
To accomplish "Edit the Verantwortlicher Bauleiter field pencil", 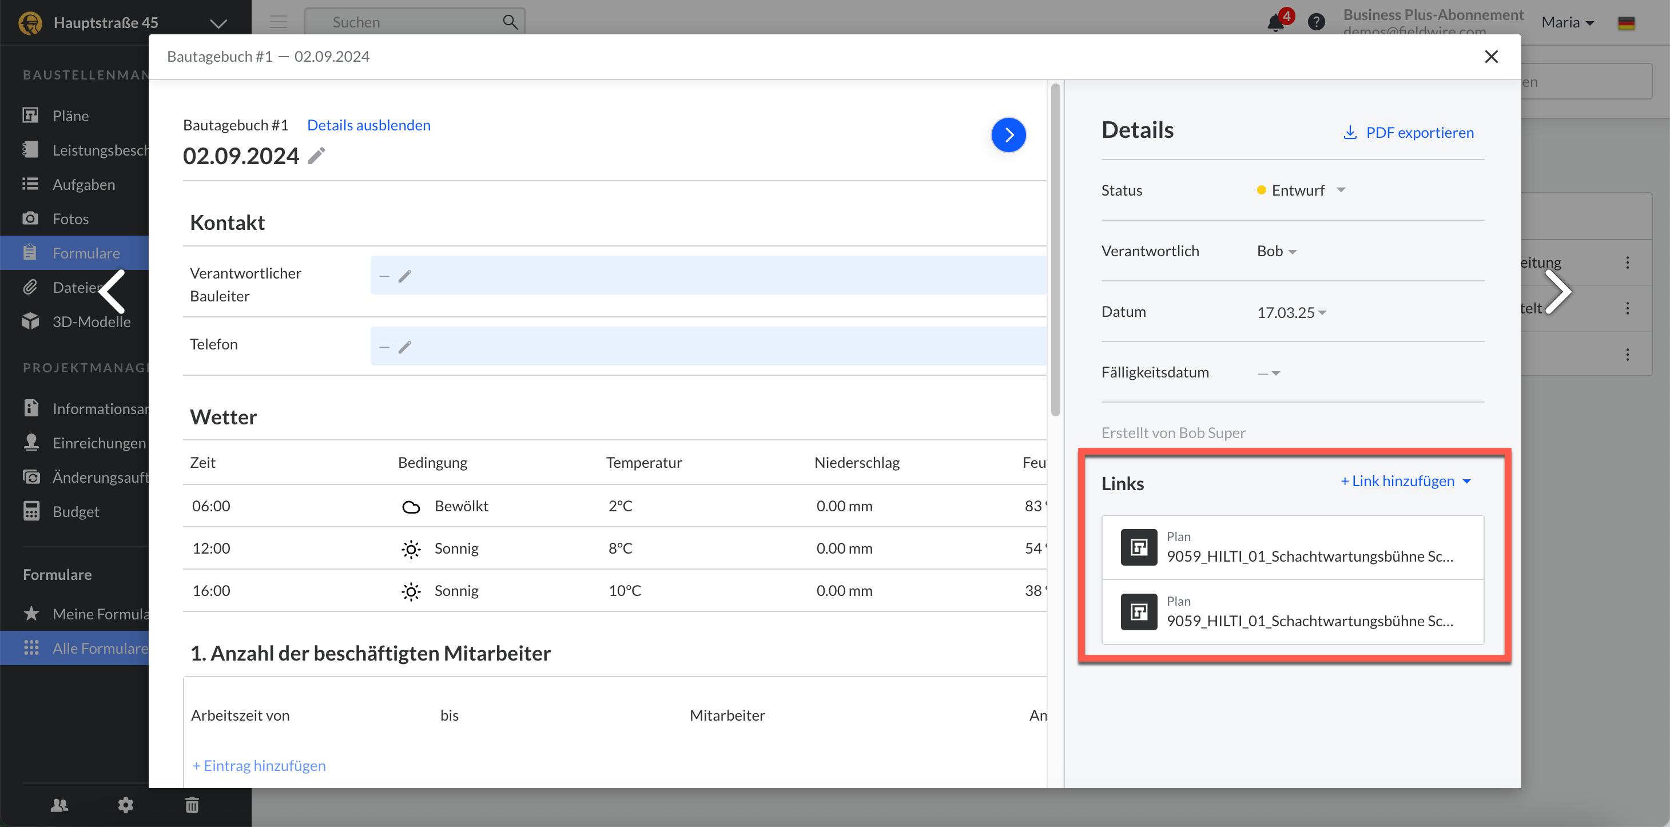I will 404,276.
